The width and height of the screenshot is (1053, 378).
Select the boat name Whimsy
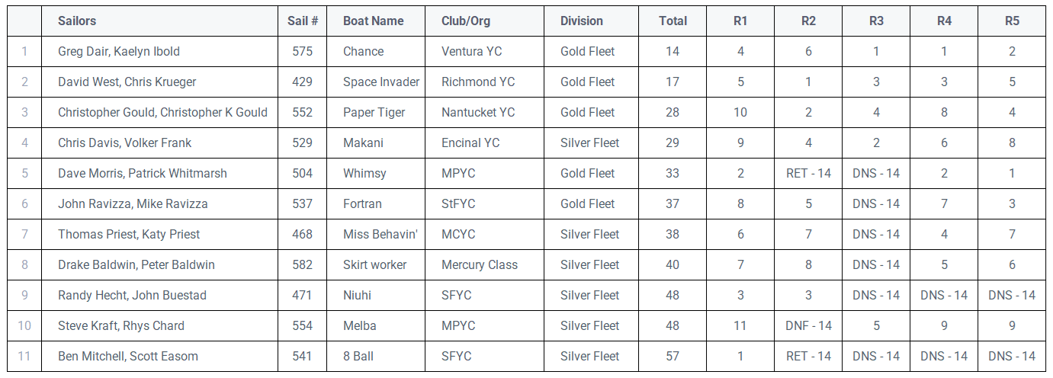(x=364, y=174)
